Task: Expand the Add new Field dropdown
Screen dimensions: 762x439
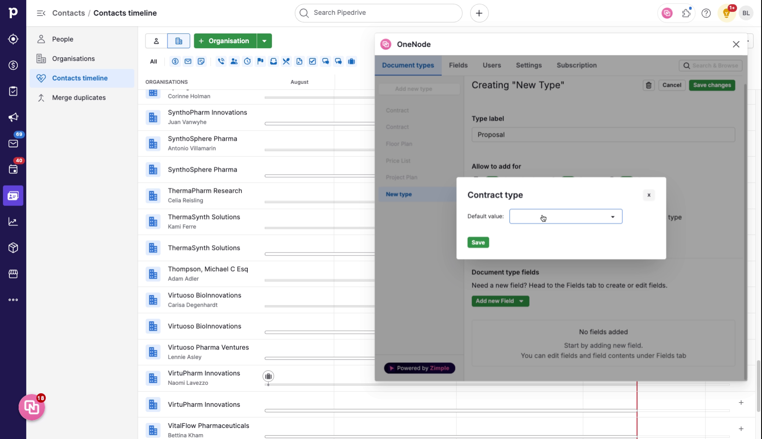Action: click(x=500, y=301)
